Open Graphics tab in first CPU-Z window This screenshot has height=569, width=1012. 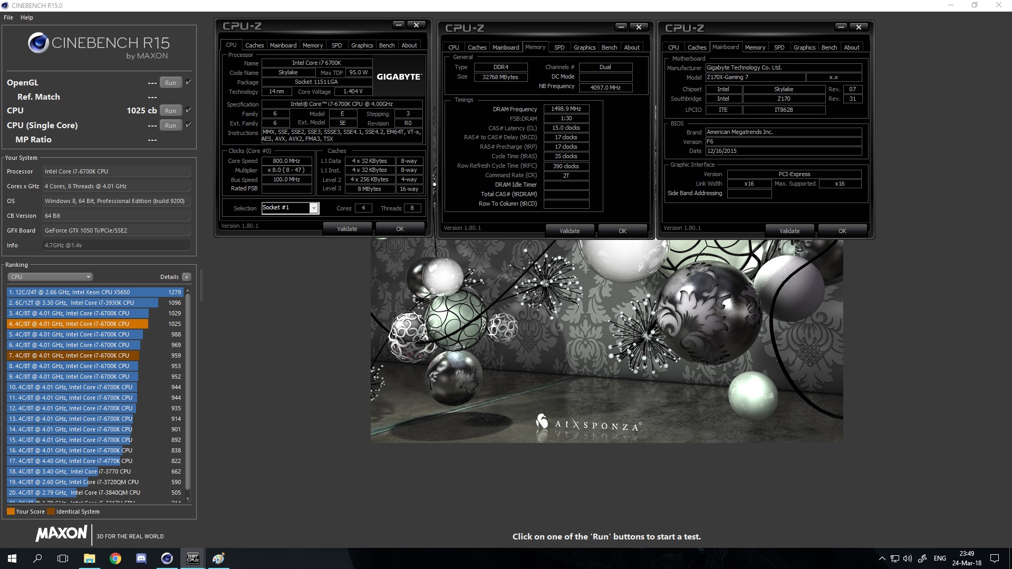click(x=362, y=45)
